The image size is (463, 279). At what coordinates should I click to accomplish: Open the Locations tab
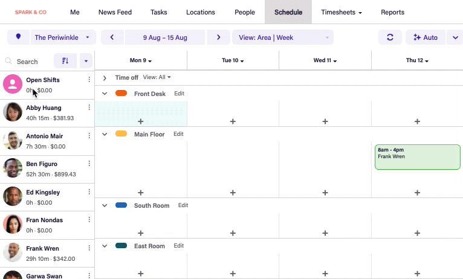click(201, 12)
